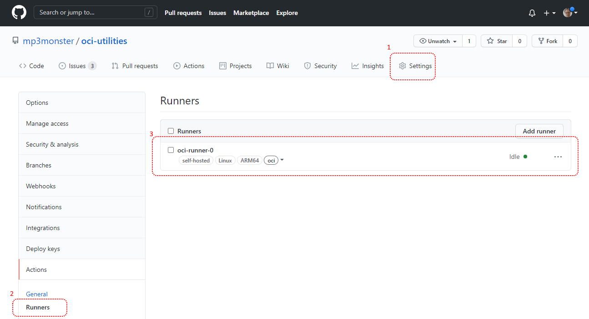This screenshot has width=589, height=319.
Task: Click the Search or jump to field
Action: point(91,12)
